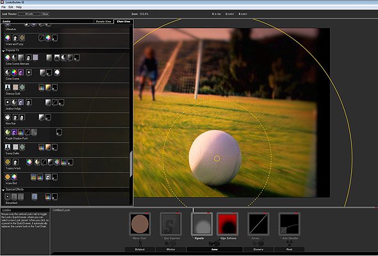
Task: Select the Vignette tool thumbnail
Action: [202, 224]
